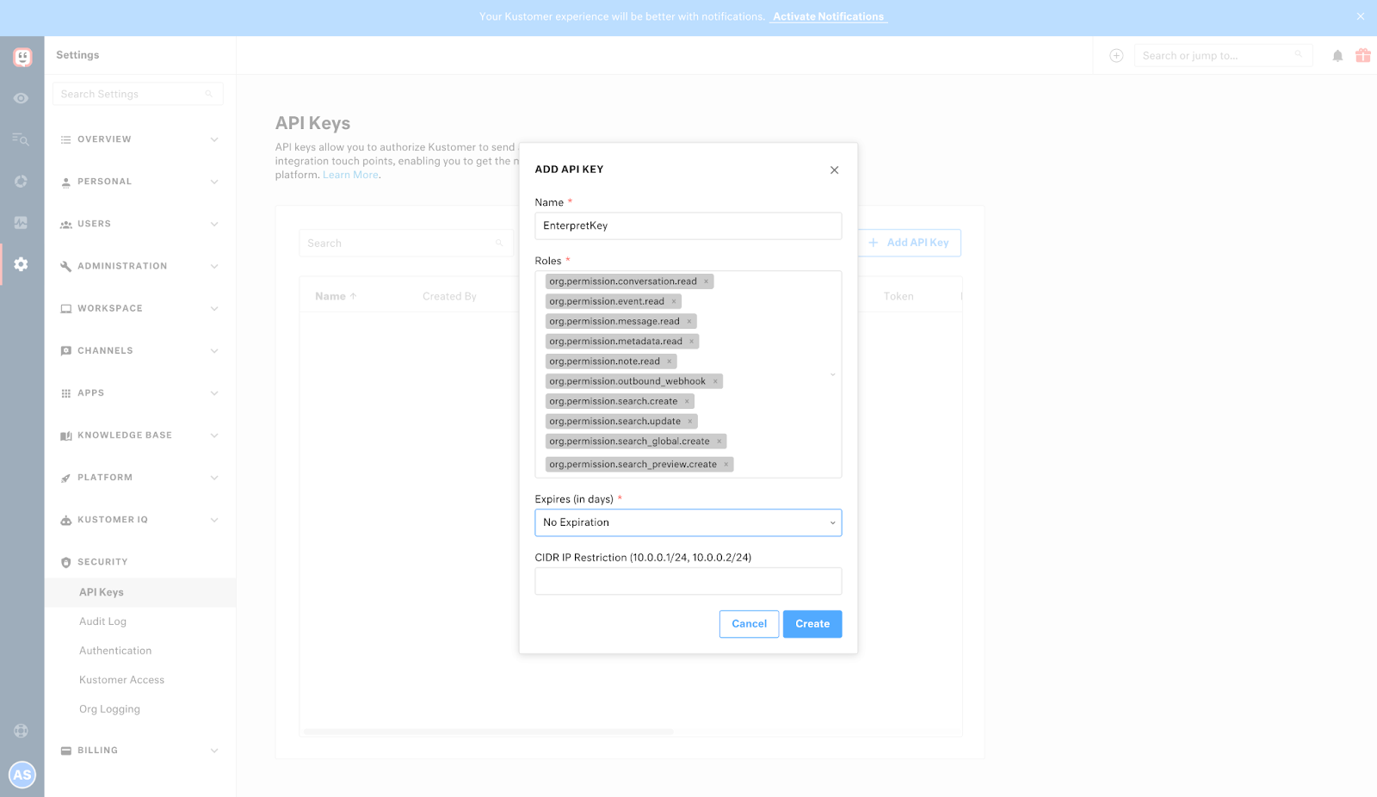Click the gift box icon
The height and width of the screenshot is (797, 1377).
tap(1363, 55)
